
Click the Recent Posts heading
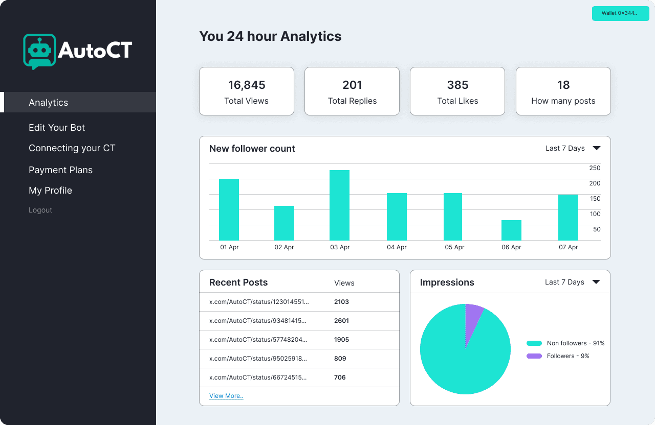coord(238,282)
